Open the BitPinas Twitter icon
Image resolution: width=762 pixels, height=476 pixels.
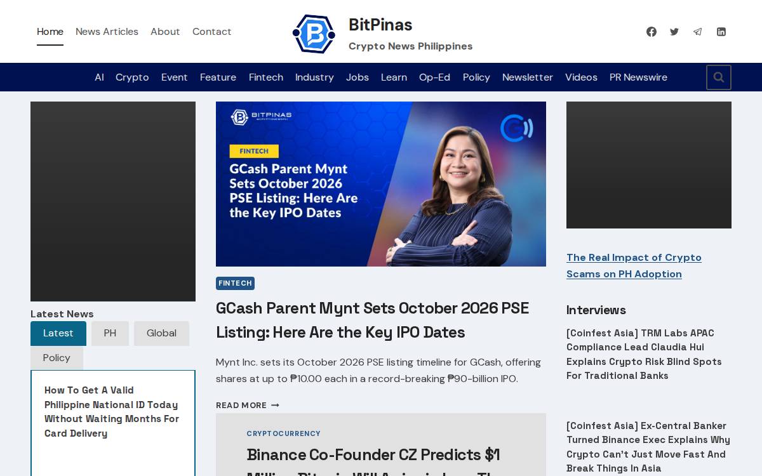pyautogui.click(x=674, y=32)
